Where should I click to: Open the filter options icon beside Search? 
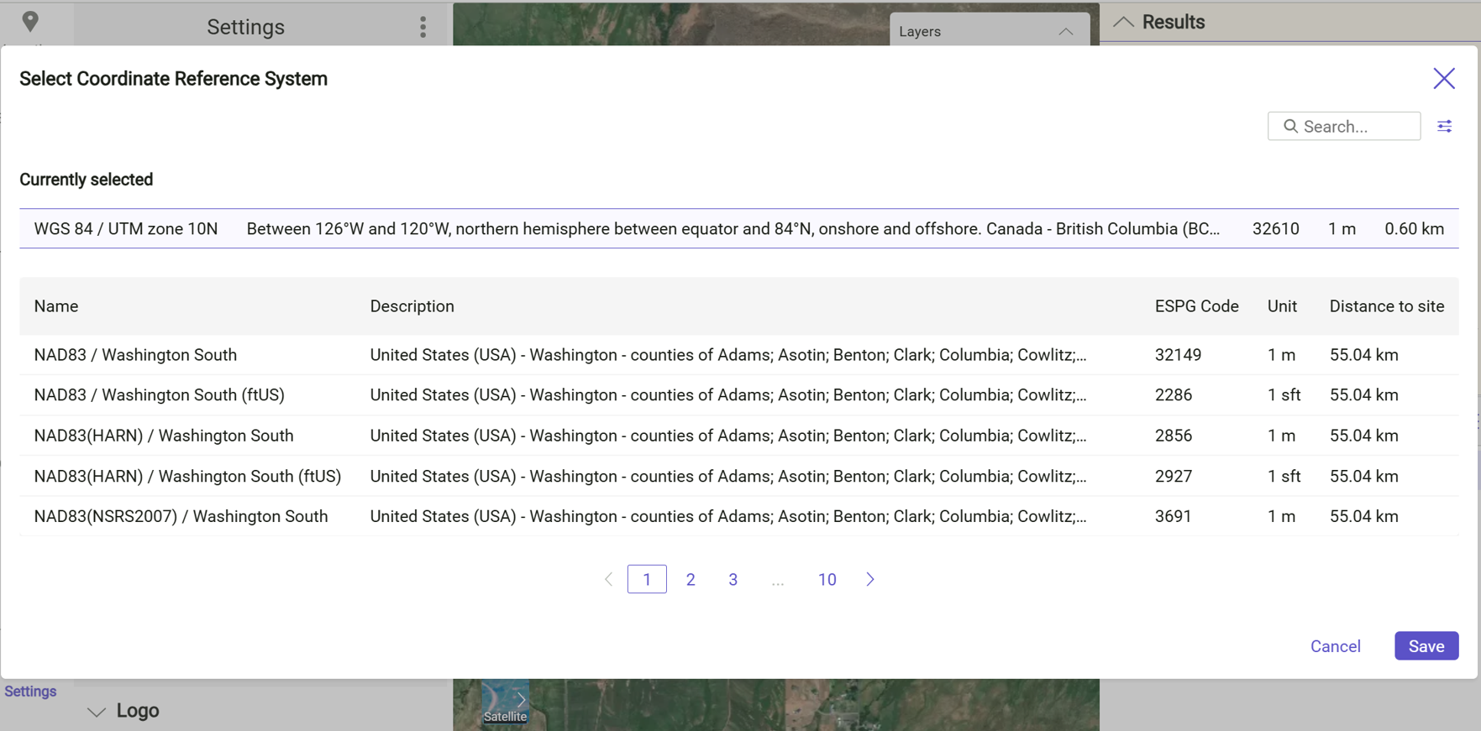pyautogui.click(x=1446, y=126)
